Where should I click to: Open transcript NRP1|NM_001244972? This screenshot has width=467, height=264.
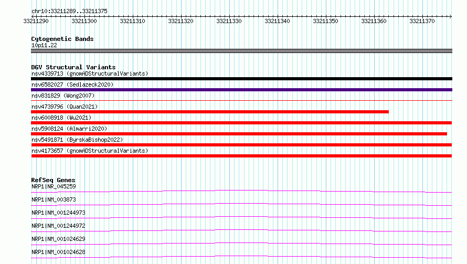coord(58,226)
